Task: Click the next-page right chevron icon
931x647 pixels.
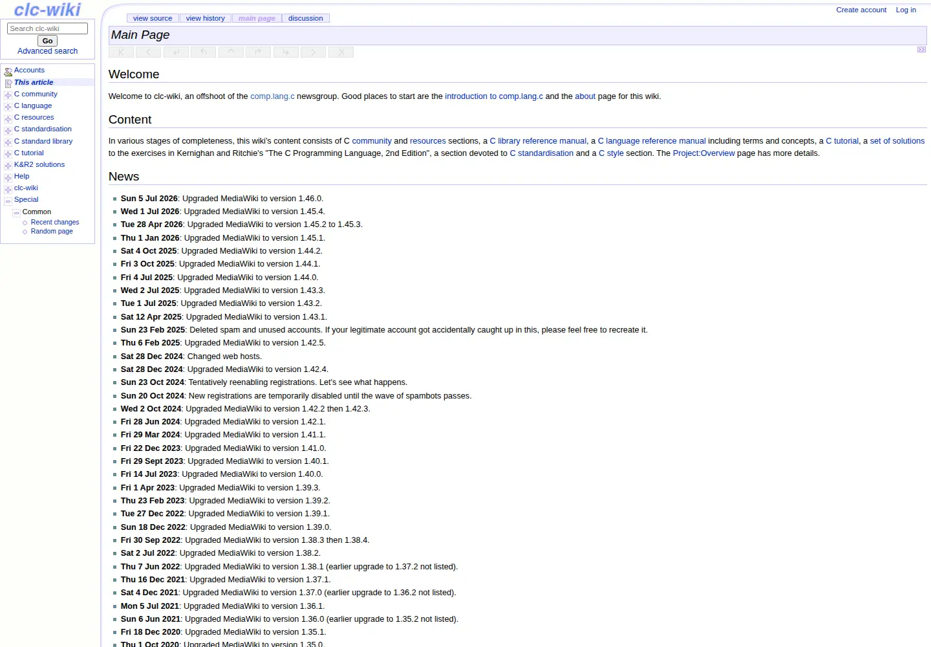Action: click(x=313, y=52)
